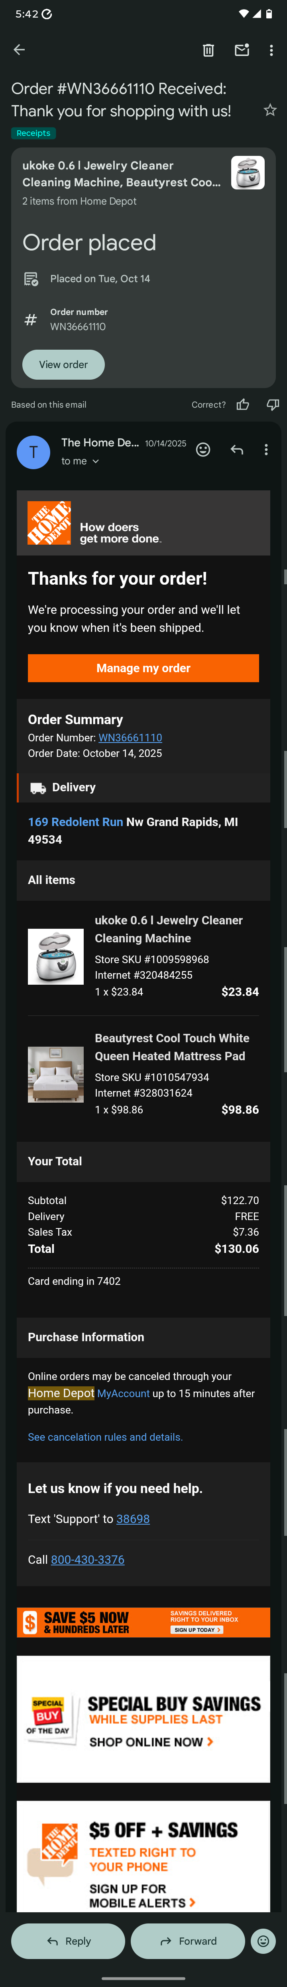Delete this email with trash icon
287x1987 pixels.
coord(208,50)
